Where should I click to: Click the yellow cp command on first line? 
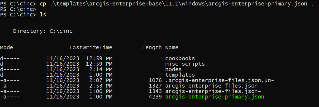43,4
